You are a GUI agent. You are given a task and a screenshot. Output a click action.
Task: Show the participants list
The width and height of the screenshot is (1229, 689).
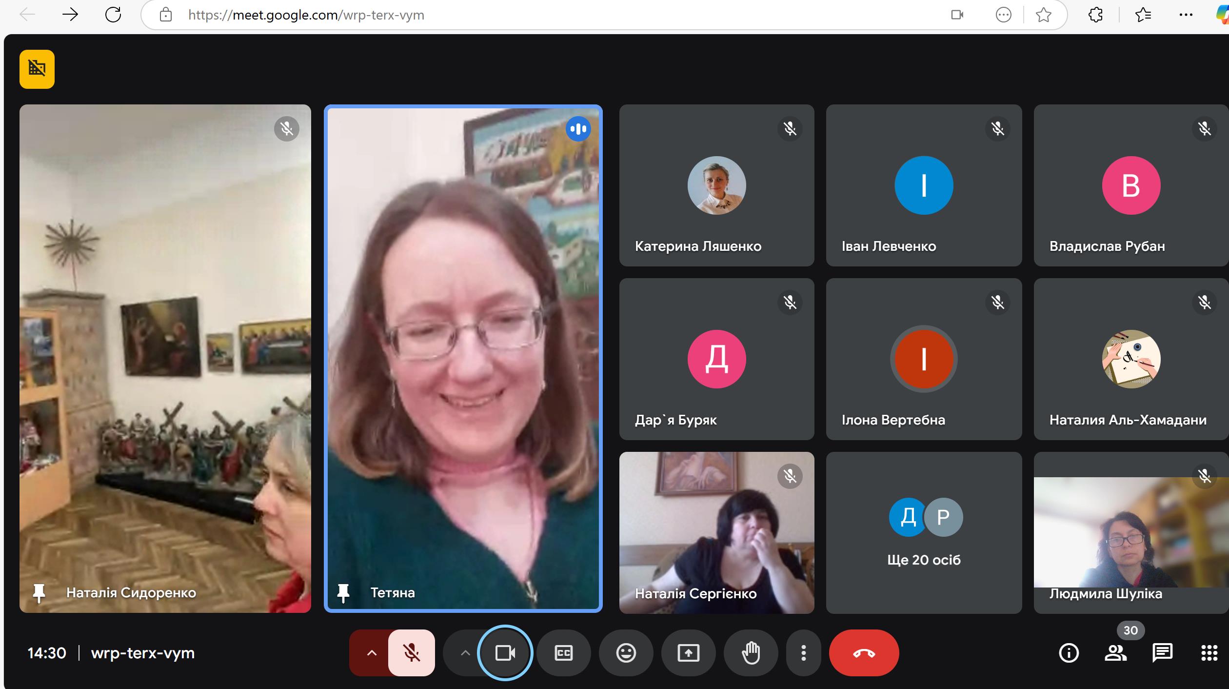(1115, 652)
